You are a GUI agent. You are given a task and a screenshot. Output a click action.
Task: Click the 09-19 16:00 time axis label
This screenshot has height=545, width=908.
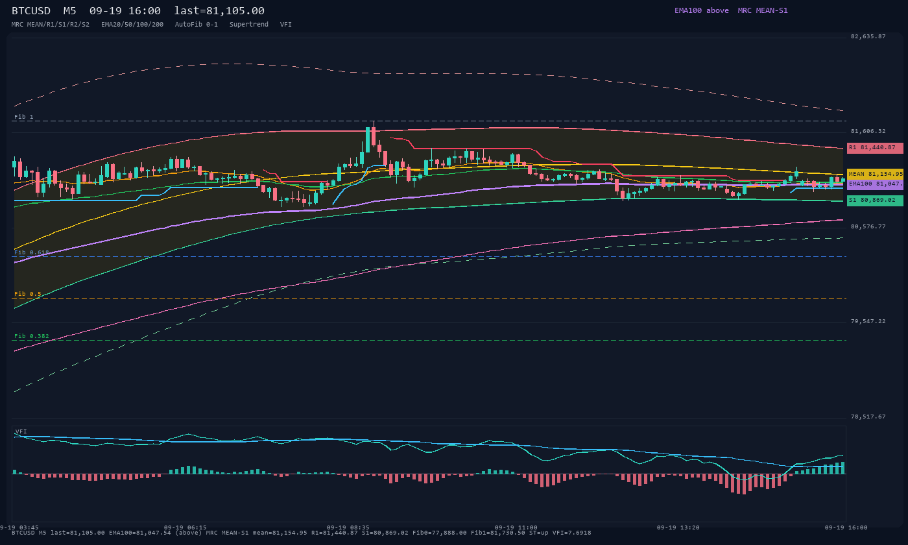point(846,527)
